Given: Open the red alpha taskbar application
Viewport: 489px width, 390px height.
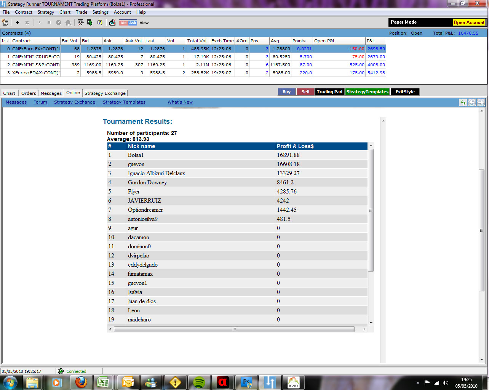Looking at the screenshot, I should click(223, 382).
